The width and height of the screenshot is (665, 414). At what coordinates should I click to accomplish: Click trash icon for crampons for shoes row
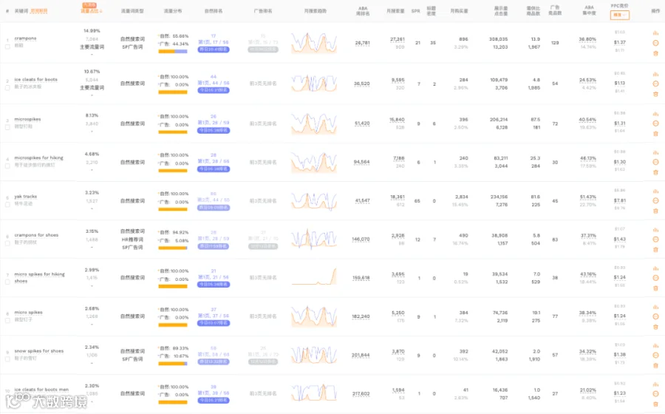coord(655,250)
